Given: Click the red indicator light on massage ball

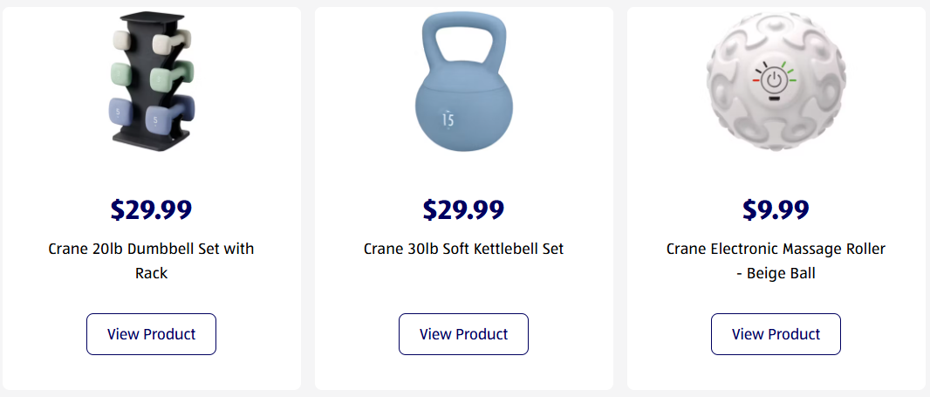Looking at the screenshot, I should [x=756, y=80].
